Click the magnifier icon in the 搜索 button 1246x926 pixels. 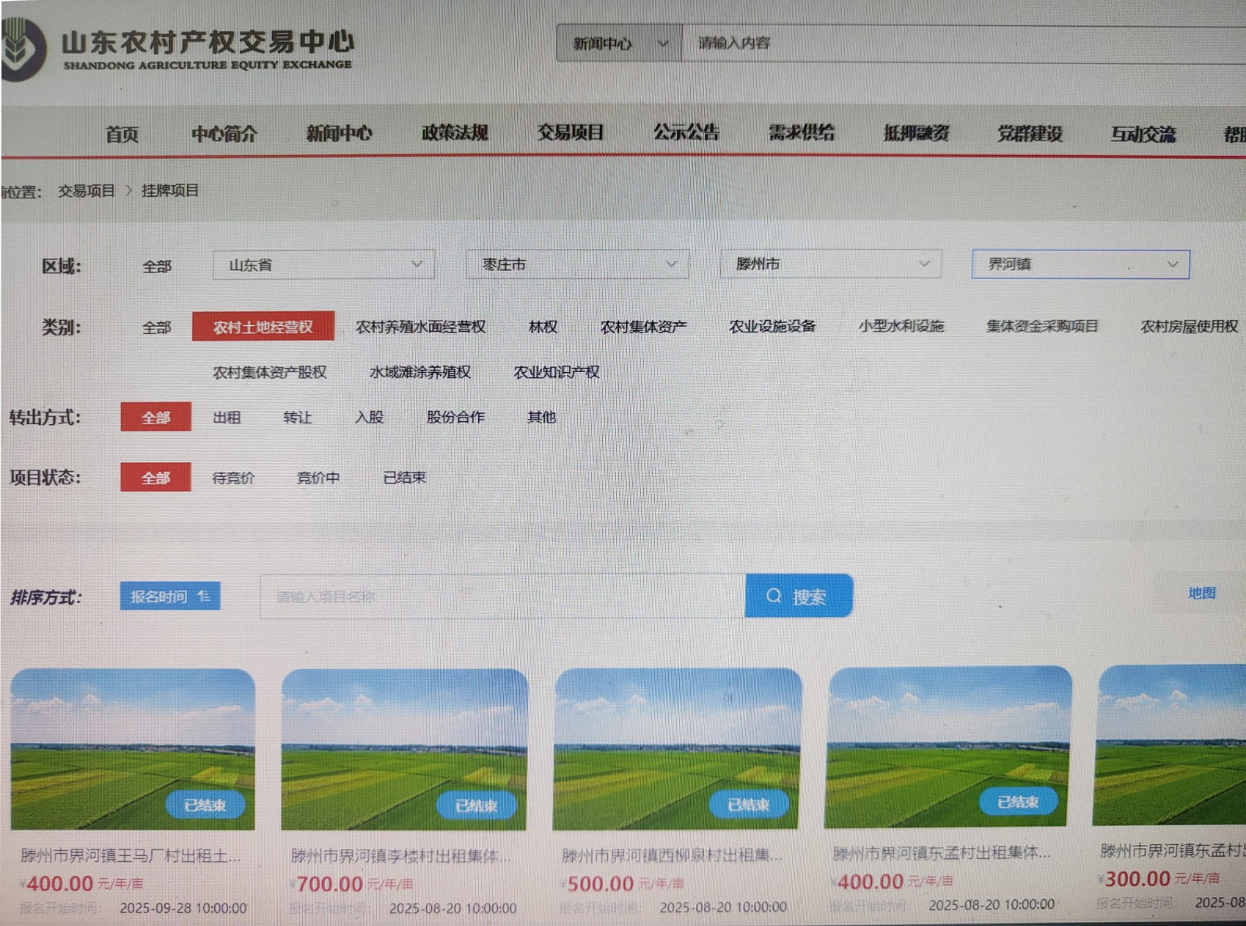click(x=773, y=596)
